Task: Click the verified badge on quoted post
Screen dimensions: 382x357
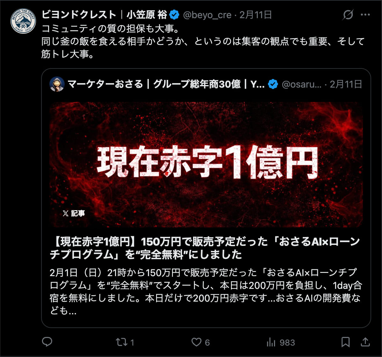Action: coord(273,84)
